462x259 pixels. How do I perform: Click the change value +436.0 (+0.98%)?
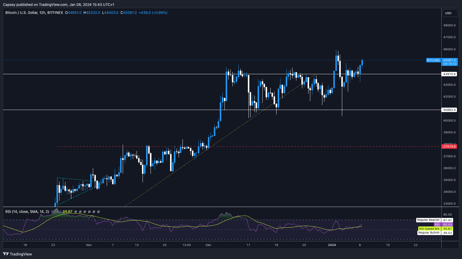(x=153, y=13)
